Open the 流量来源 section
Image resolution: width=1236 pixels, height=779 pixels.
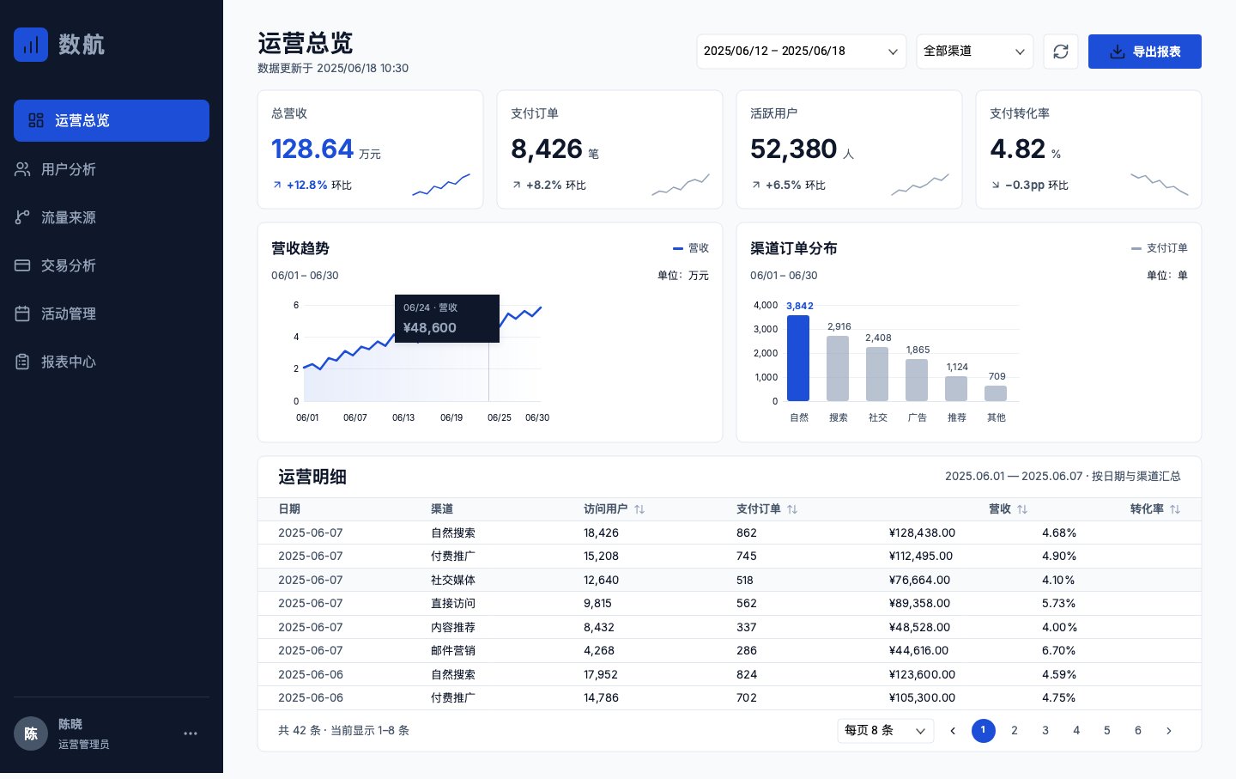coord(112,217)
